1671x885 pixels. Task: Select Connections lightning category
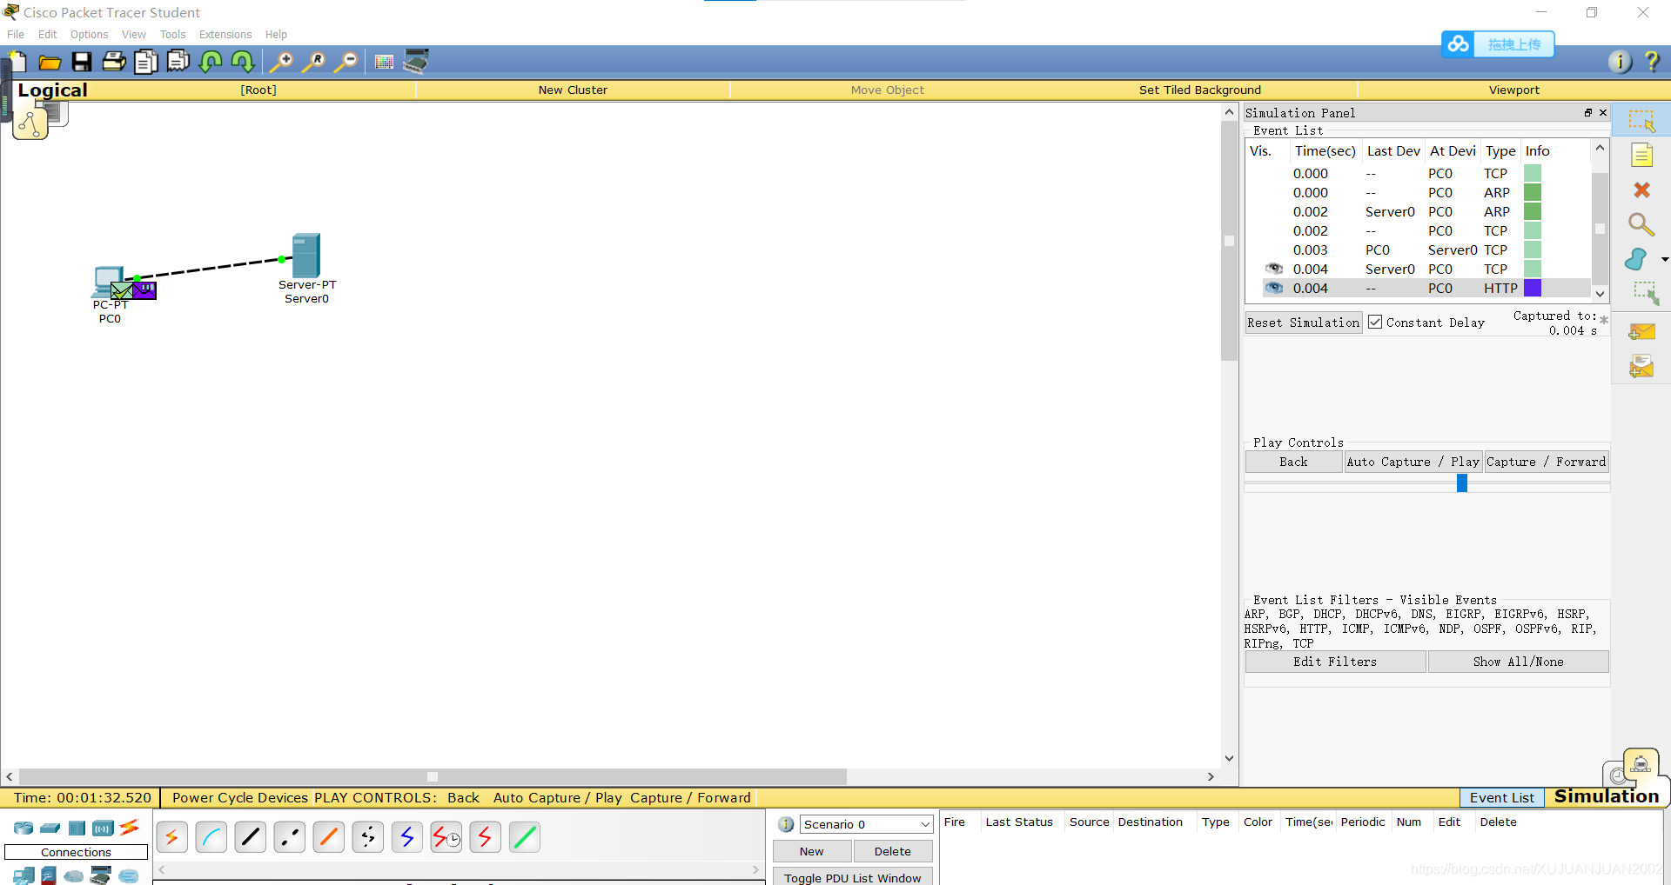click(130, 828)
